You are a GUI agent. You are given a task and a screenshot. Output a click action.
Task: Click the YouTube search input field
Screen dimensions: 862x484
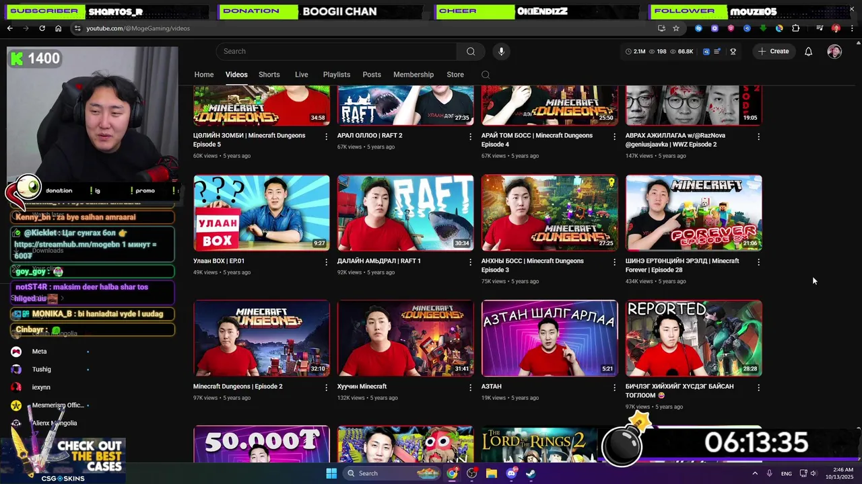336,51
